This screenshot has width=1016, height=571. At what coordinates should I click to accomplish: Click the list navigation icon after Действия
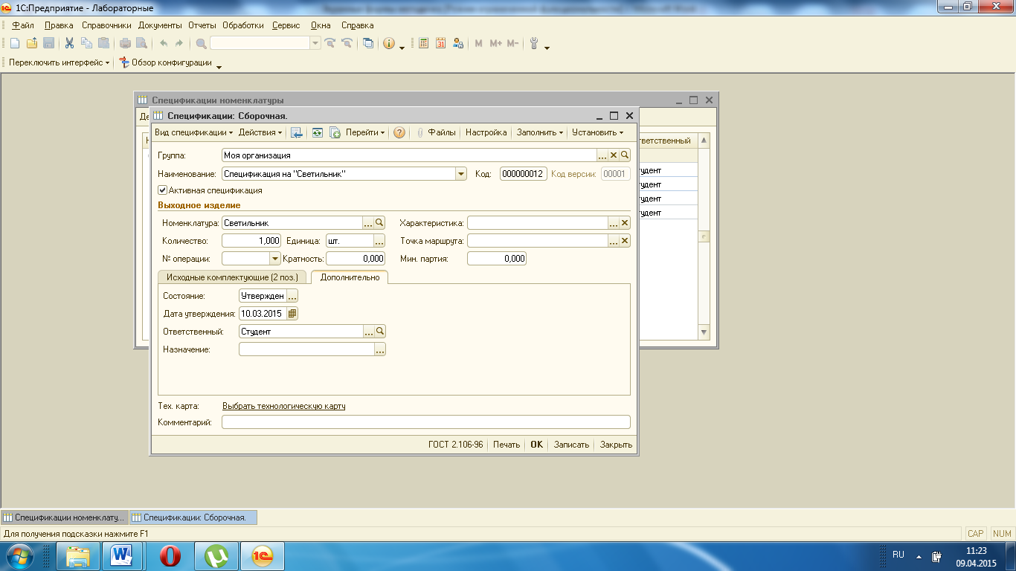(296, 132)
